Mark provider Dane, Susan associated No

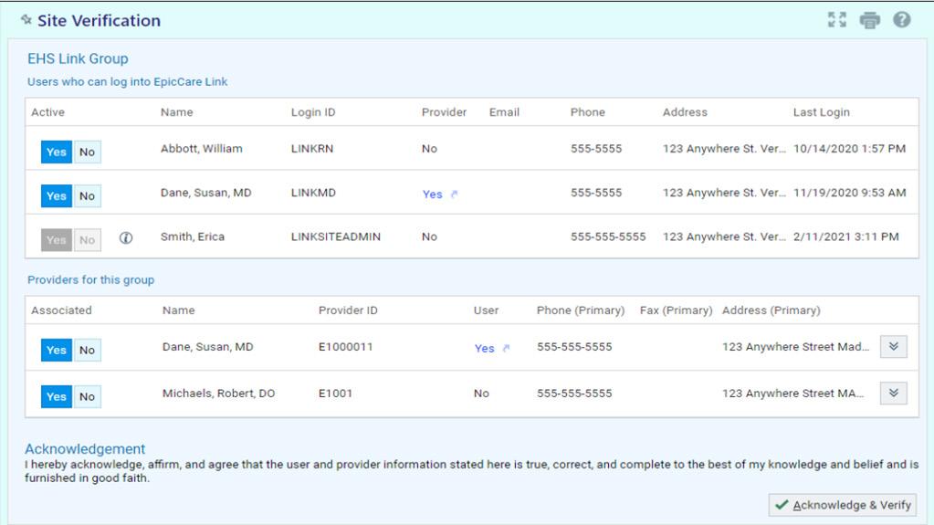[87, 350]
